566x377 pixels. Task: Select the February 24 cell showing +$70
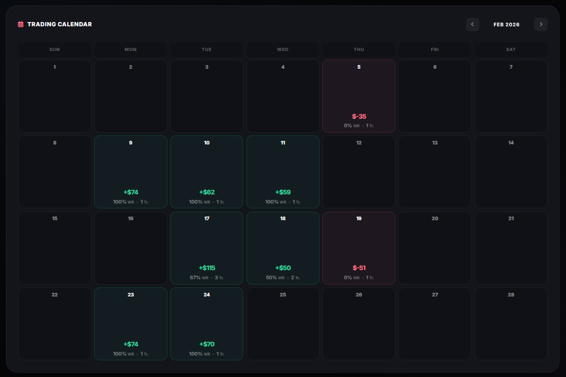coord(207,323)
